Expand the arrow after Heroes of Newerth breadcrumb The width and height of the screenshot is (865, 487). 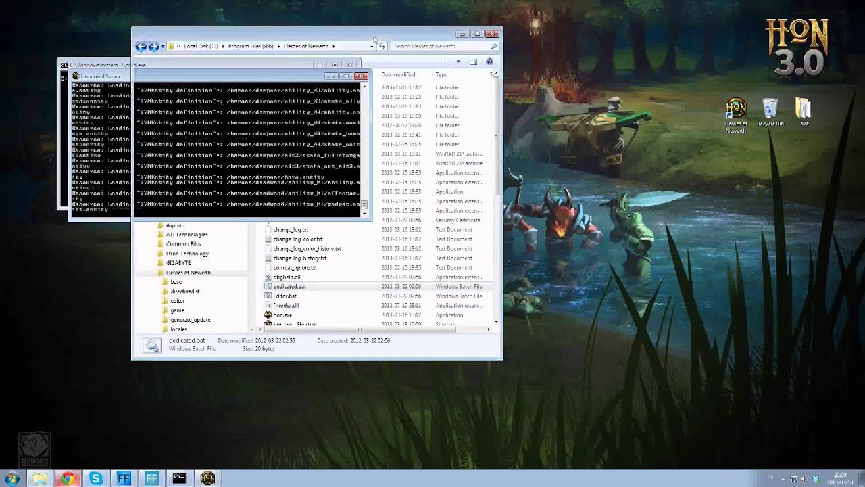(333, 46)
